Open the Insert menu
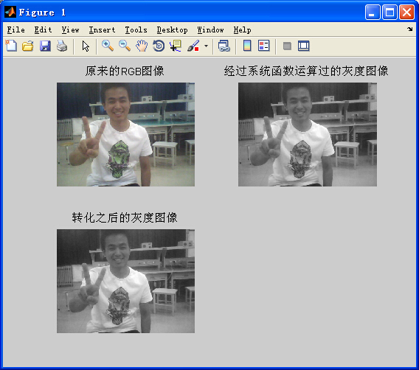This screenshot has width=419, height=370. (x=102, y=29)
